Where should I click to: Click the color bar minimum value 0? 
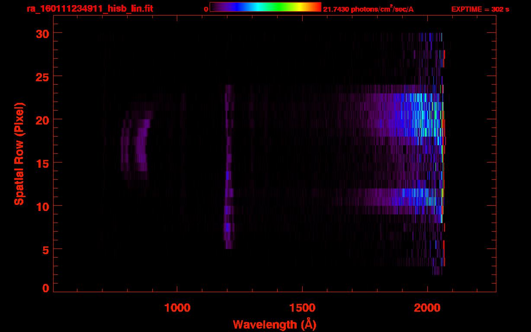pos(206,9)
